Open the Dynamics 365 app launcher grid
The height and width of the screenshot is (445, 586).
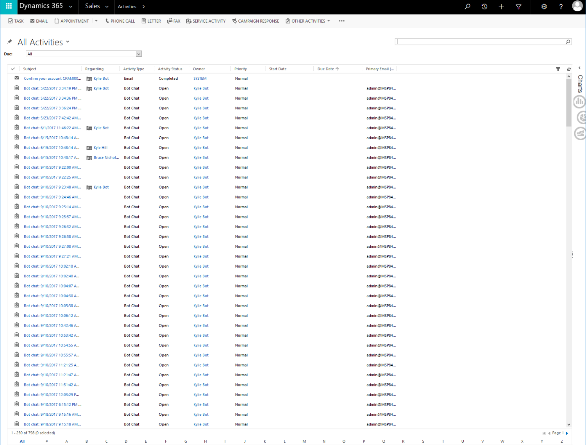click(x=9, y=6)
